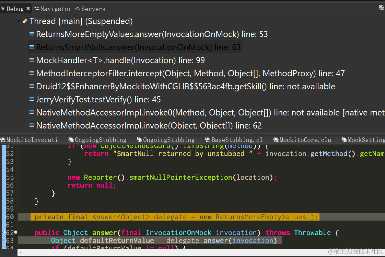The height and width of the screenshot is (257, 385).
Task: Click stack frame icon beside Druid12 getSkill
Action: pos(32,86)
